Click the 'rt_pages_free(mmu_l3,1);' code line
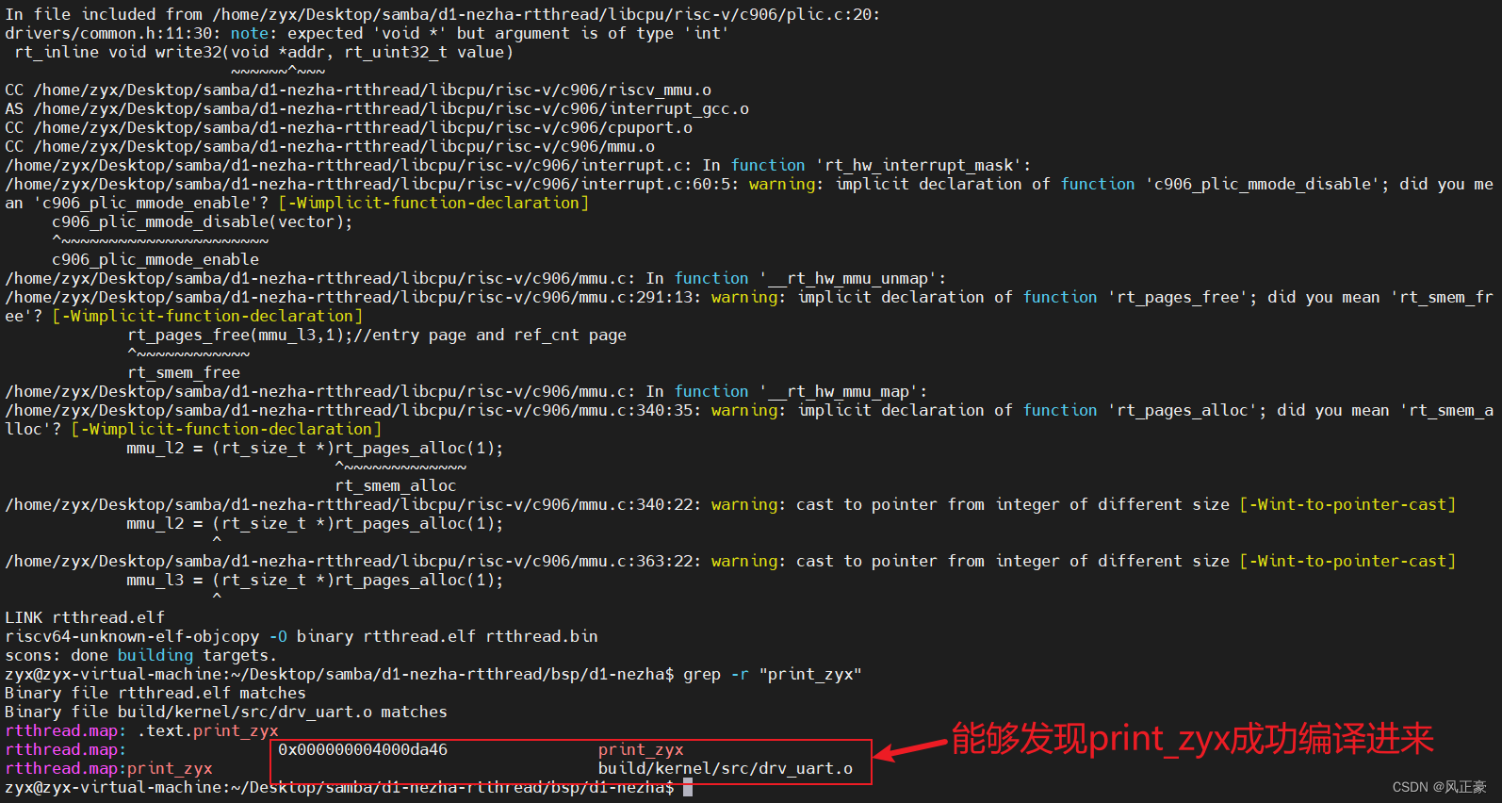The image size is (1502, 803). click(377, 335)
